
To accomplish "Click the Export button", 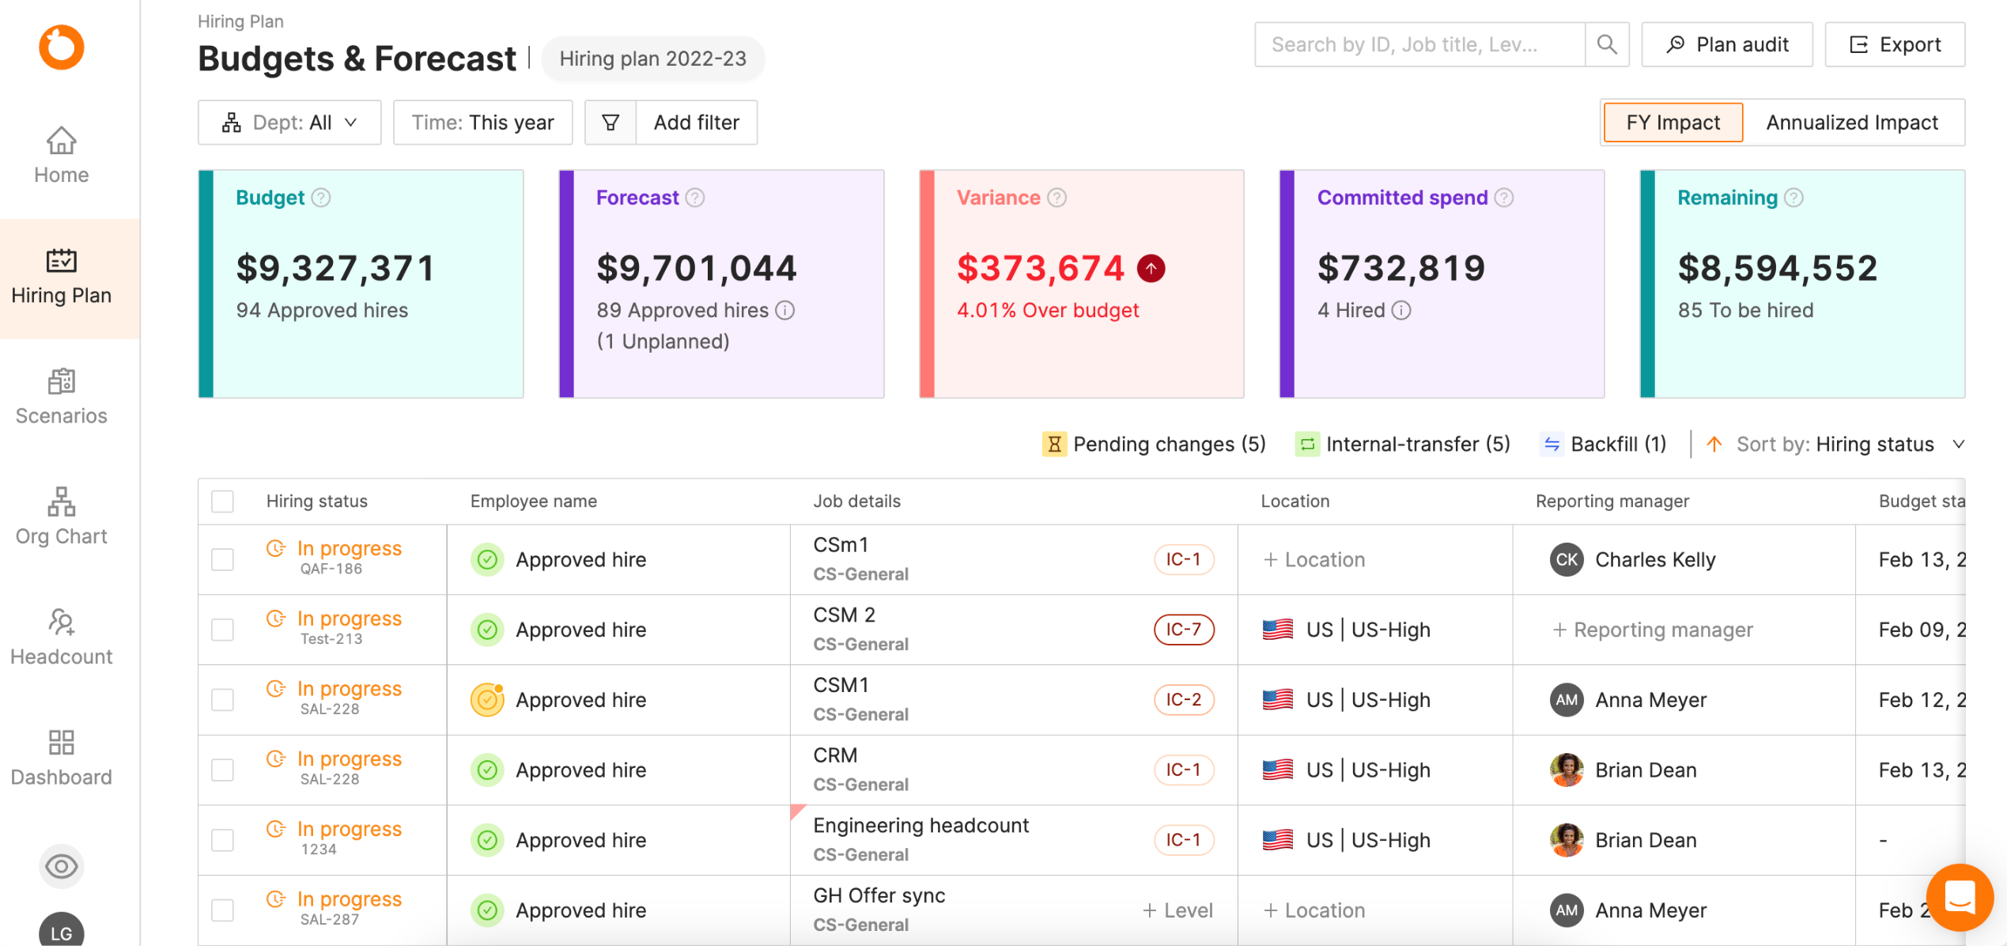I will pyautogui.click(x=1894, y=44).
